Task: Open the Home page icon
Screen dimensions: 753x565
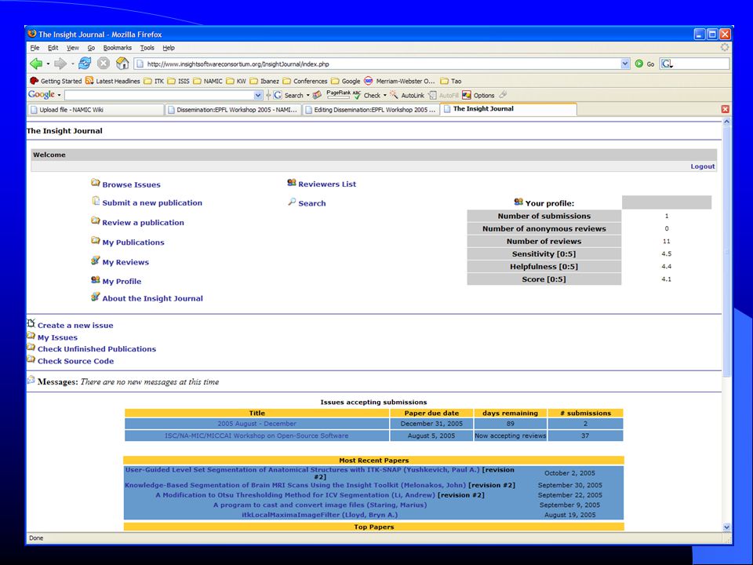Action: [x=122, y=63]
